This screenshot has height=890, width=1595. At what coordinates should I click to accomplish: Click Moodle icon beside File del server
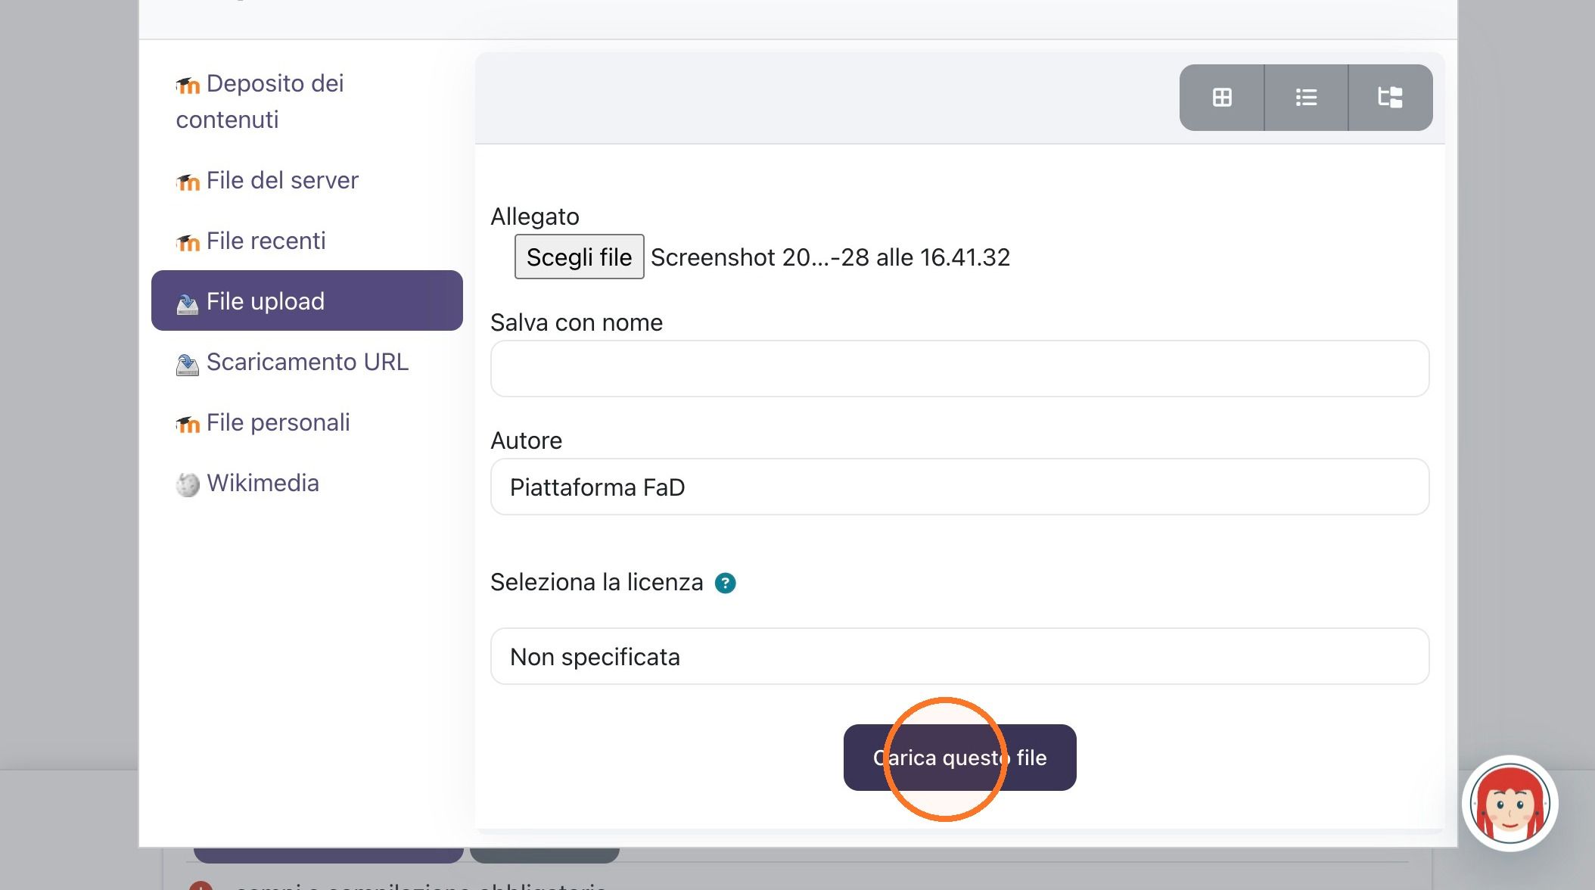tap(188, 182)
